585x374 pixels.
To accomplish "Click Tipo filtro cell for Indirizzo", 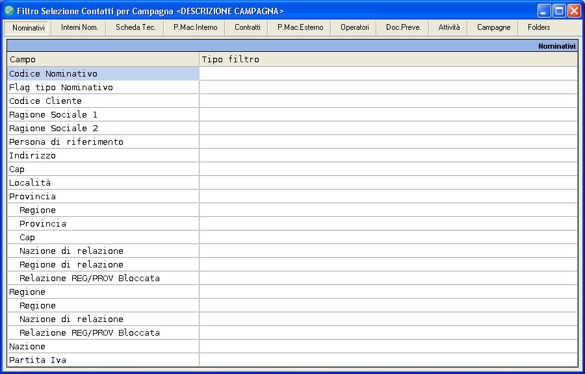I will [x=389, y=155].
